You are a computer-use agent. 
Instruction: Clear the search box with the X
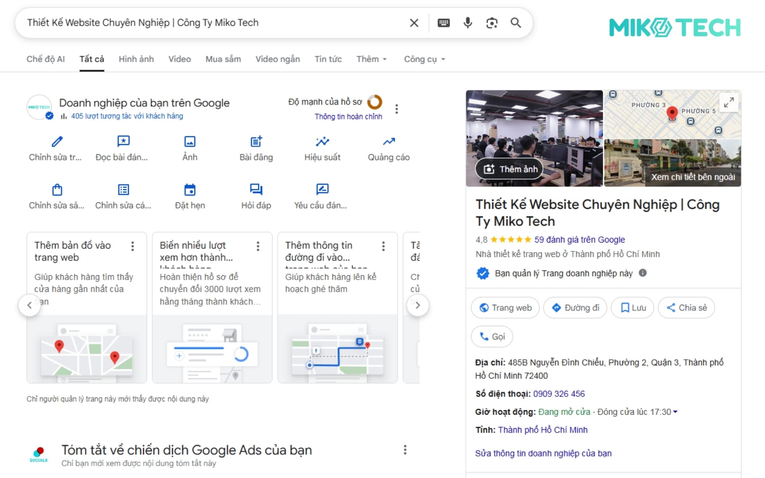[414, 23]
